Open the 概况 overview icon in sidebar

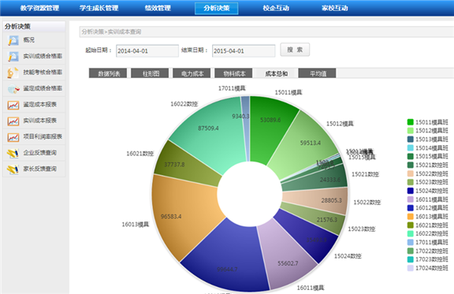point(13,40)
